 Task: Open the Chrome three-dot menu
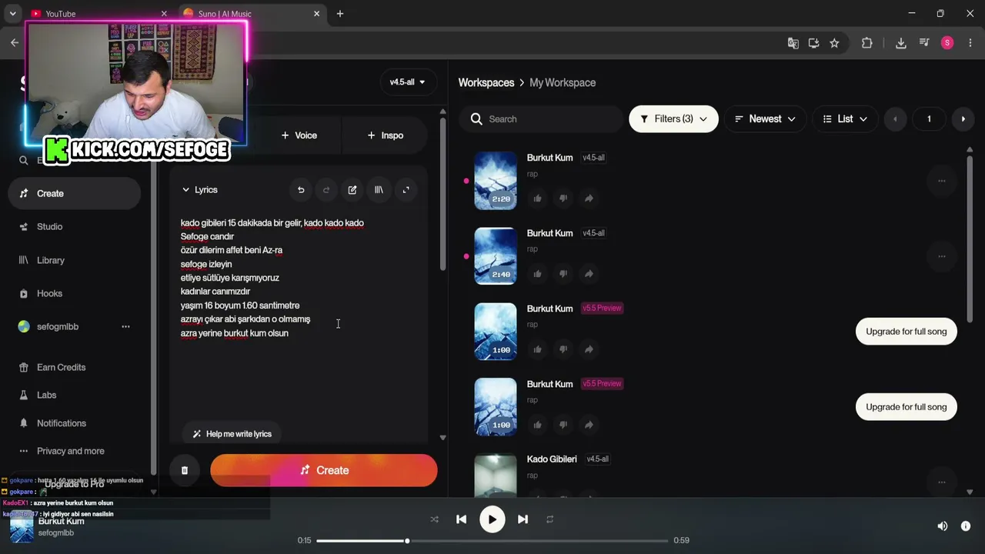tap(970, 43)
